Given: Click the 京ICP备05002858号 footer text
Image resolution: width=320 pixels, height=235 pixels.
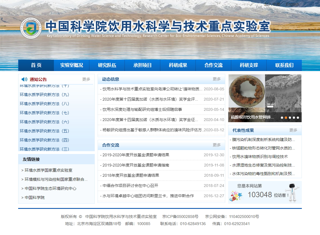Looking at the screenshot, I should point(180,217).
